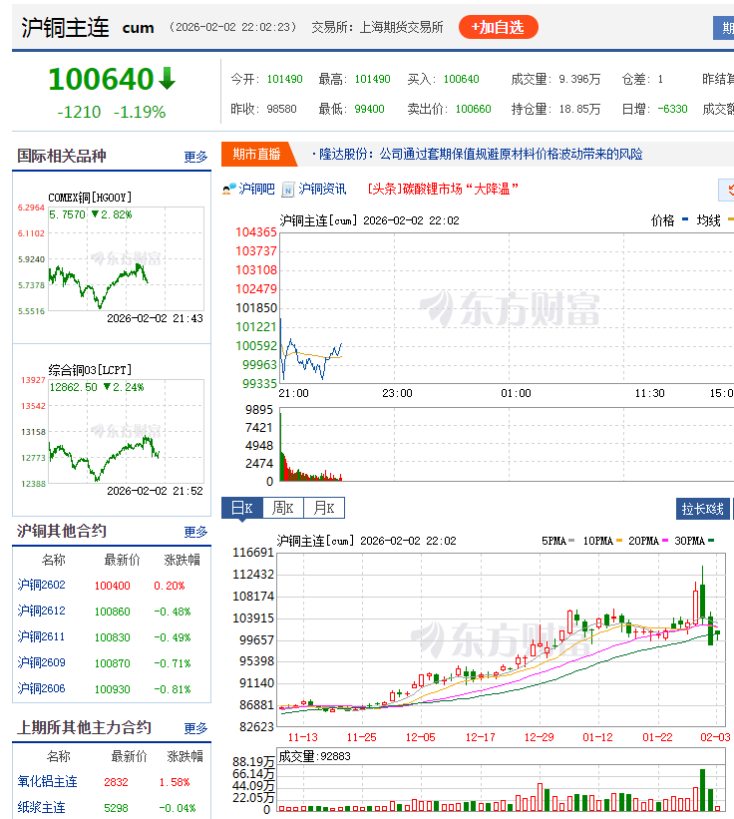Click the 沪铜吧 text link

[256, 190]
